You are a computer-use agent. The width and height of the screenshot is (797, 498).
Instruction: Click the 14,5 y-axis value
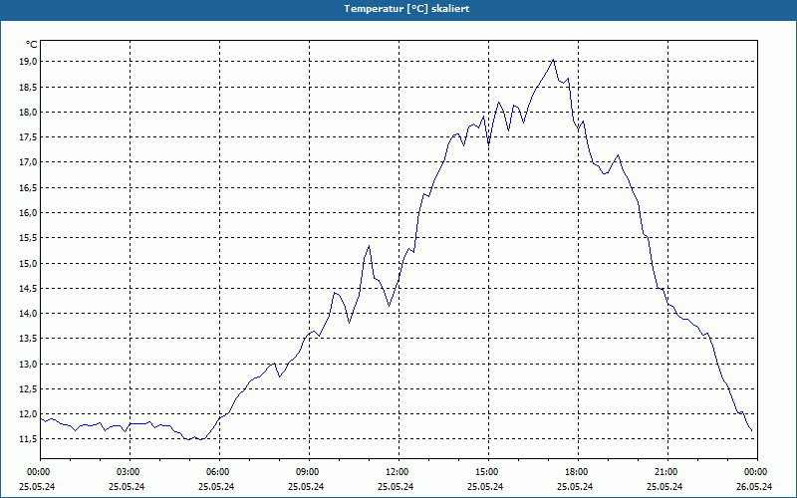[29, 288]
